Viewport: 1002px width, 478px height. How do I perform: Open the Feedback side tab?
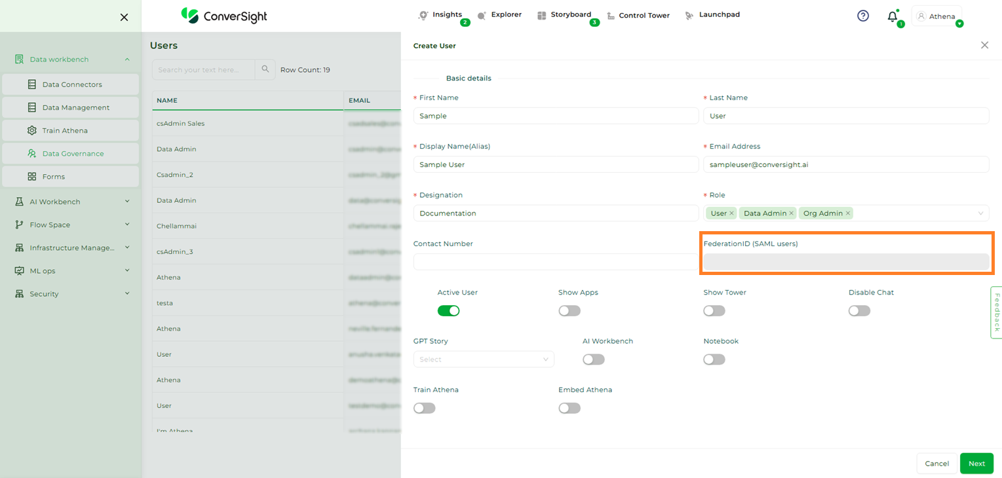996,312
